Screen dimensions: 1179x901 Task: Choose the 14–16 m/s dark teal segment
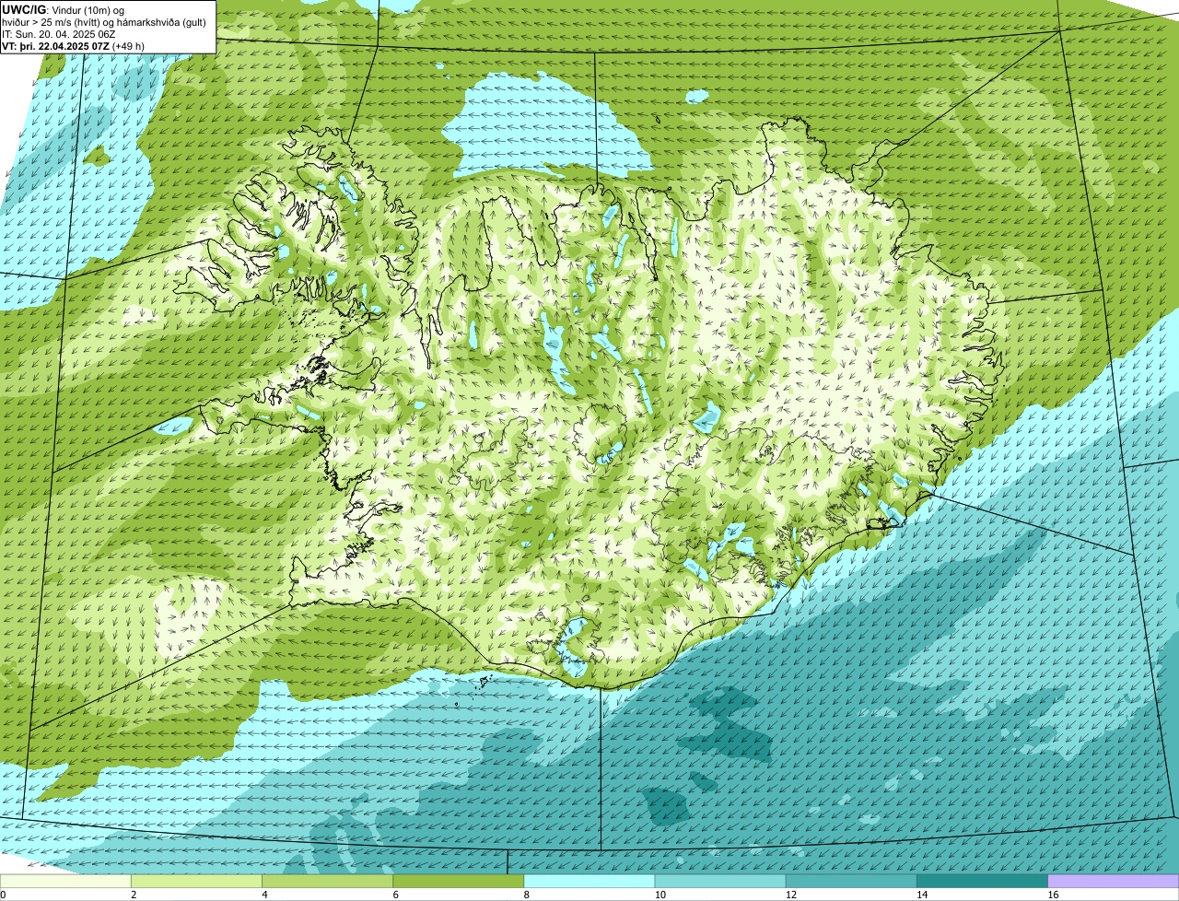[x=983, y=881]
